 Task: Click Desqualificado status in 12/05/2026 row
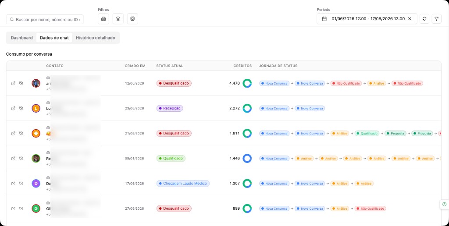coord(174,83)
